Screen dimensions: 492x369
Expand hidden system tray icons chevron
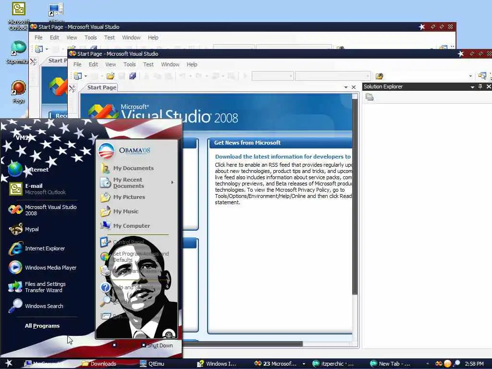[x=428, y=364]
